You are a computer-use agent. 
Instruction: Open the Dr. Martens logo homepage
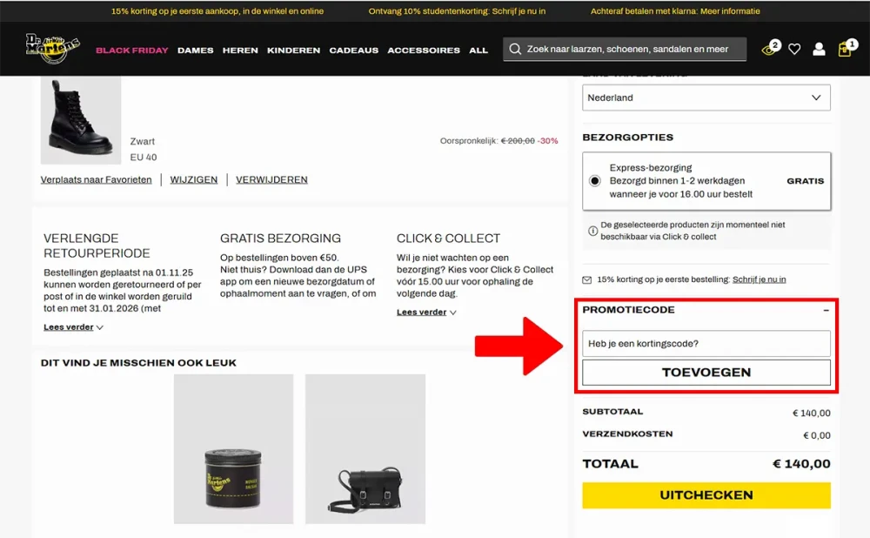[53, 48]
